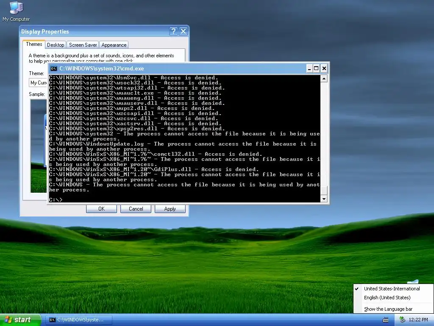Click the WsmSvc.dll access denied line

pyautogui.click(x=134, y=78)
